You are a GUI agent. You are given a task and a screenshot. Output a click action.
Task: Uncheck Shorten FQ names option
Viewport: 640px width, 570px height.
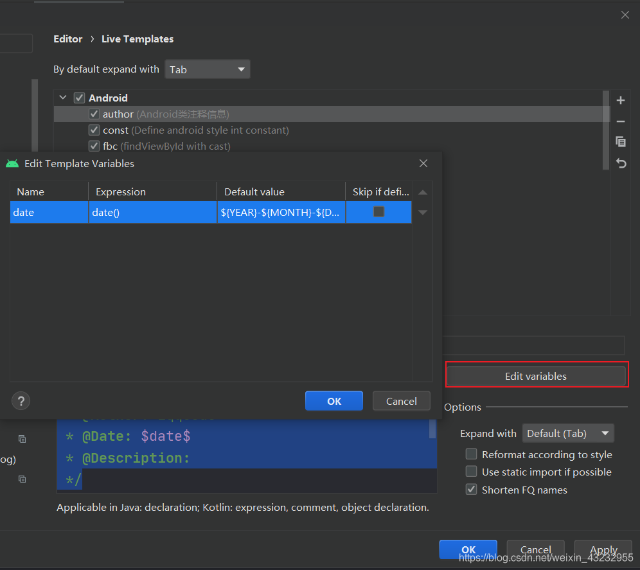click(471, 489)
